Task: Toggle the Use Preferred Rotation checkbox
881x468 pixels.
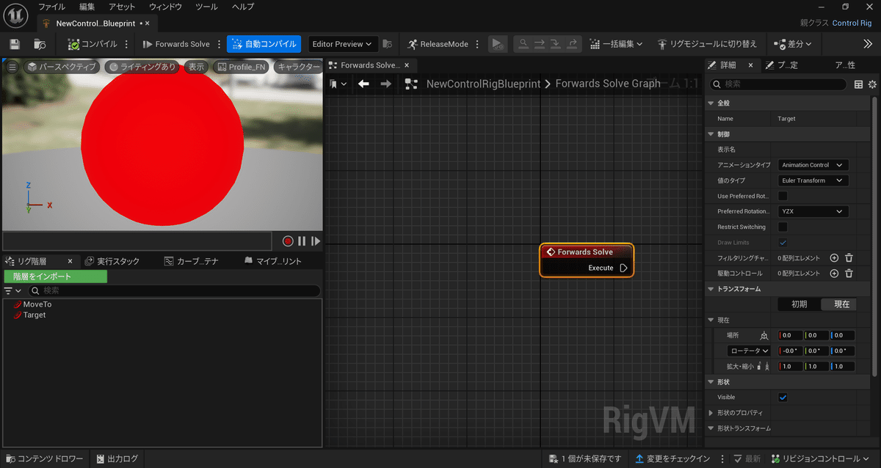Action: 783,196
